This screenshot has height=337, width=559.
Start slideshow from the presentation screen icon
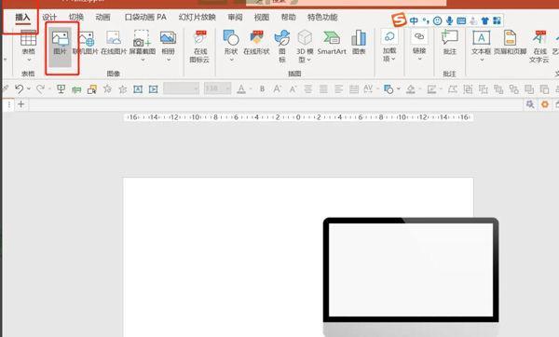61,88
